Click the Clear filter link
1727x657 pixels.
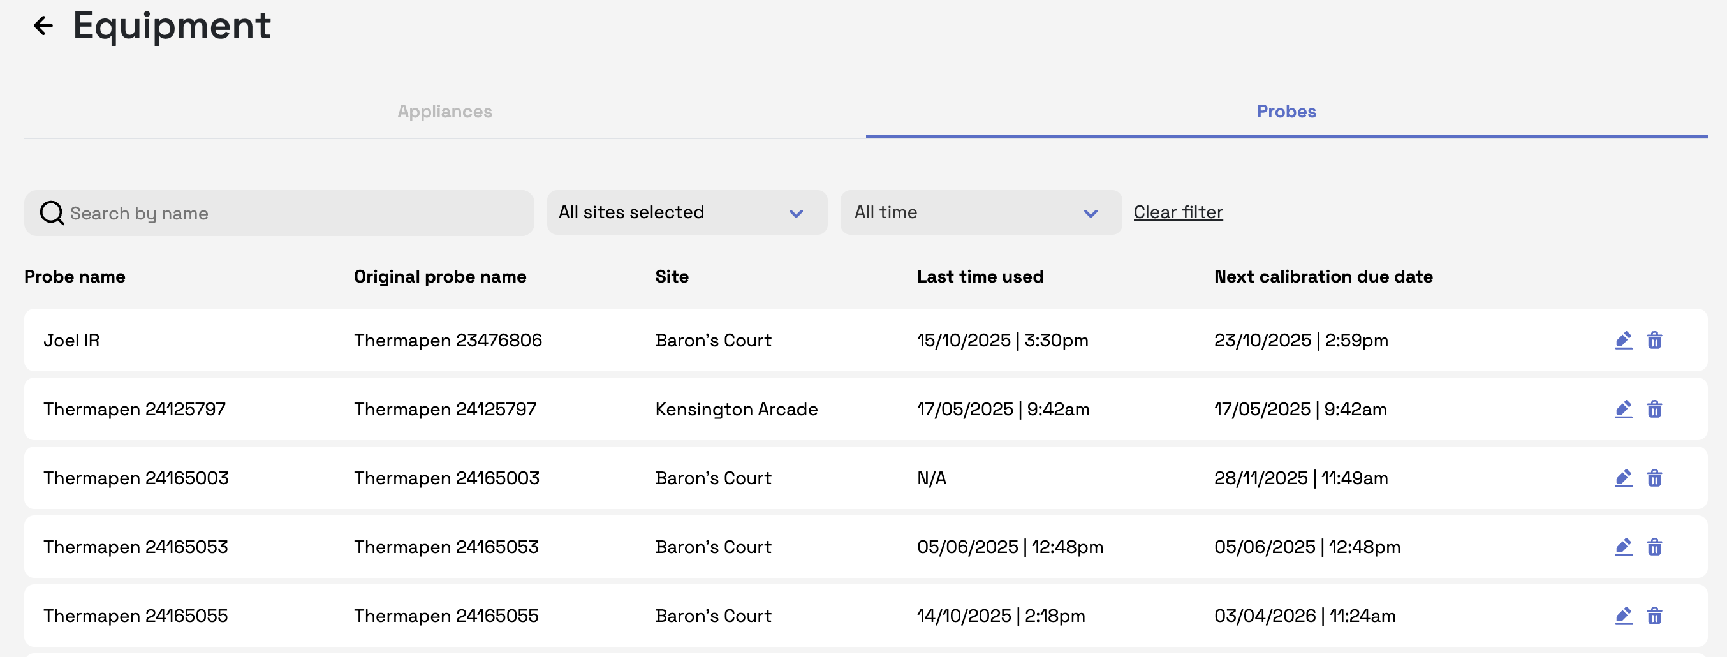coord(1178,212)
